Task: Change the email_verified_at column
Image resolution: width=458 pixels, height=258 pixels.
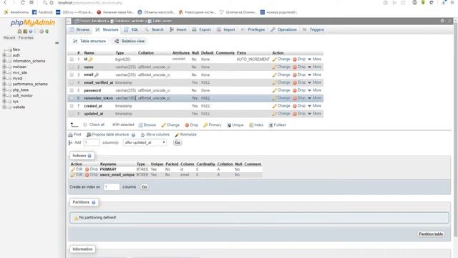Action: (x=281, y=82)
